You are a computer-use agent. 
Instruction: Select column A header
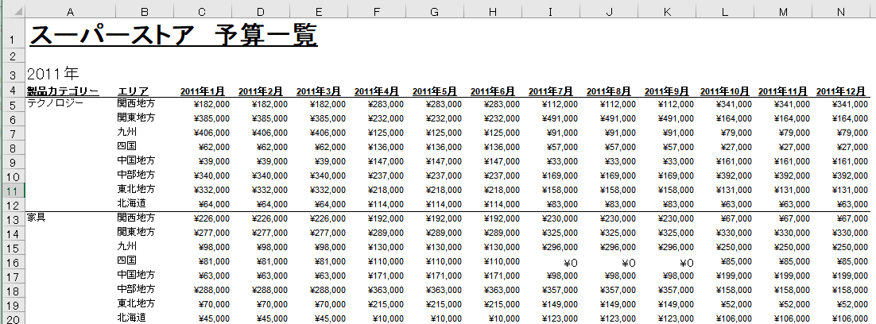[x=71, y=12]
